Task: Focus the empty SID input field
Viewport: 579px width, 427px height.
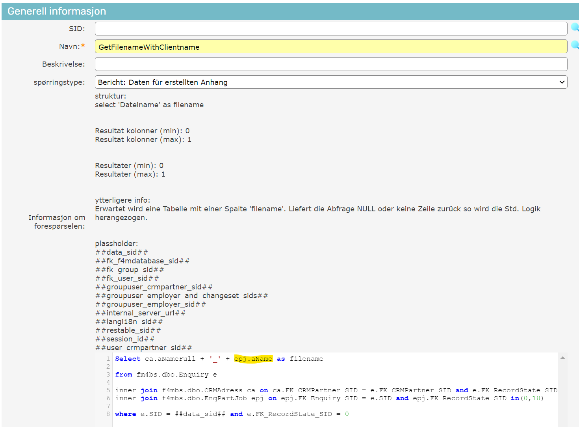Action: (331, 29)
